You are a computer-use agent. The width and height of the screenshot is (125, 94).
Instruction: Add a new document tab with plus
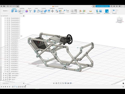coord(94,6)
